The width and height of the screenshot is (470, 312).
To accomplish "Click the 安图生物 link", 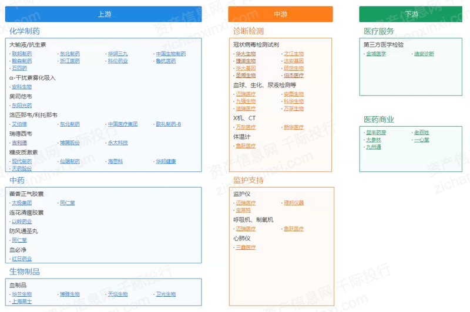I will point(294,94).
